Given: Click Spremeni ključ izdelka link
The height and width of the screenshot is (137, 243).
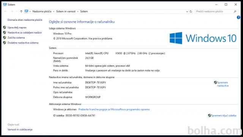Looking at the screenshot, I should 224,115.
